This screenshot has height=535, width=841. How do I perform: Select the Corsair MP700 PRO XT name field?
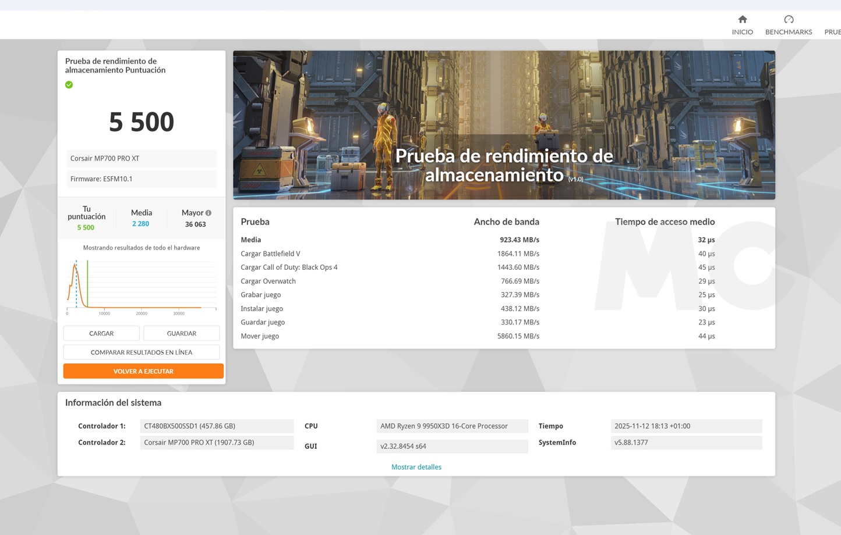tap(141, 158)
